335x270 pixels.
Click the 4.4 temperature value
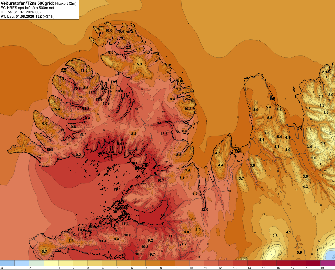click(x=221, y=165)
